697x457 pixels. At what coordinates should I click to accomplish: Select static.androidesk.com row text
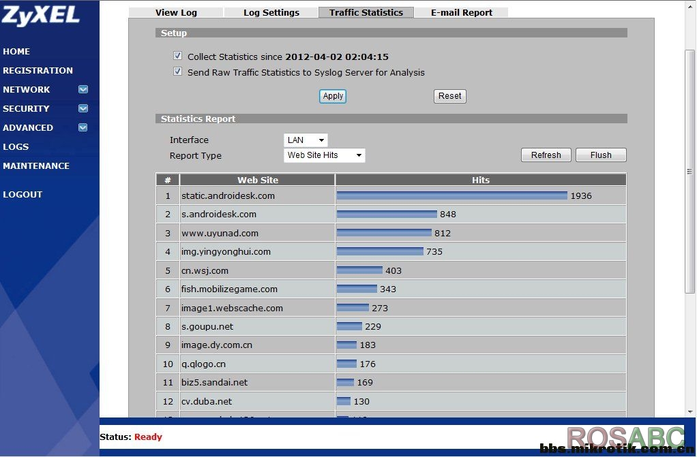(228, 196)
